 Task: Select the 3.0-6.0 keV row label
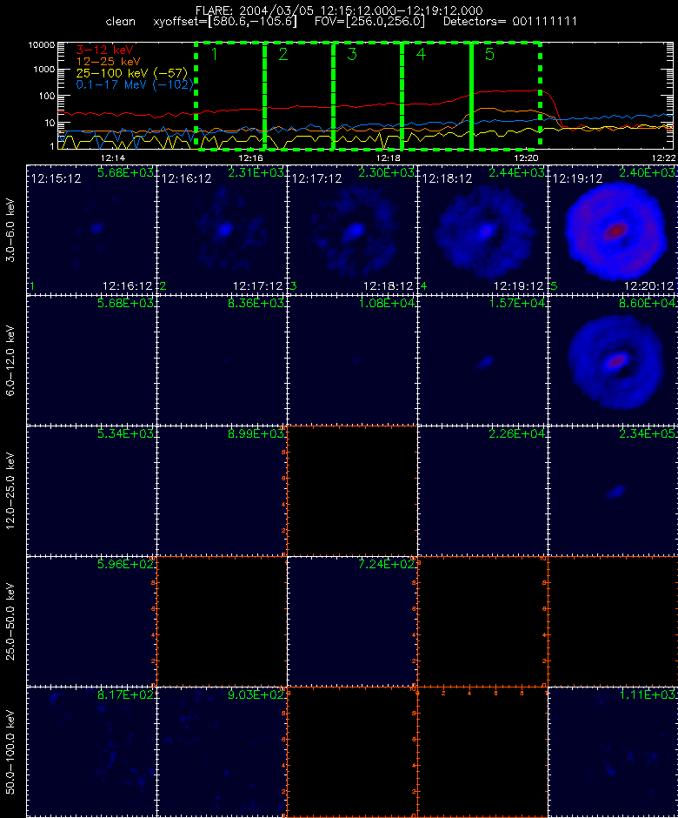[10, 230]
